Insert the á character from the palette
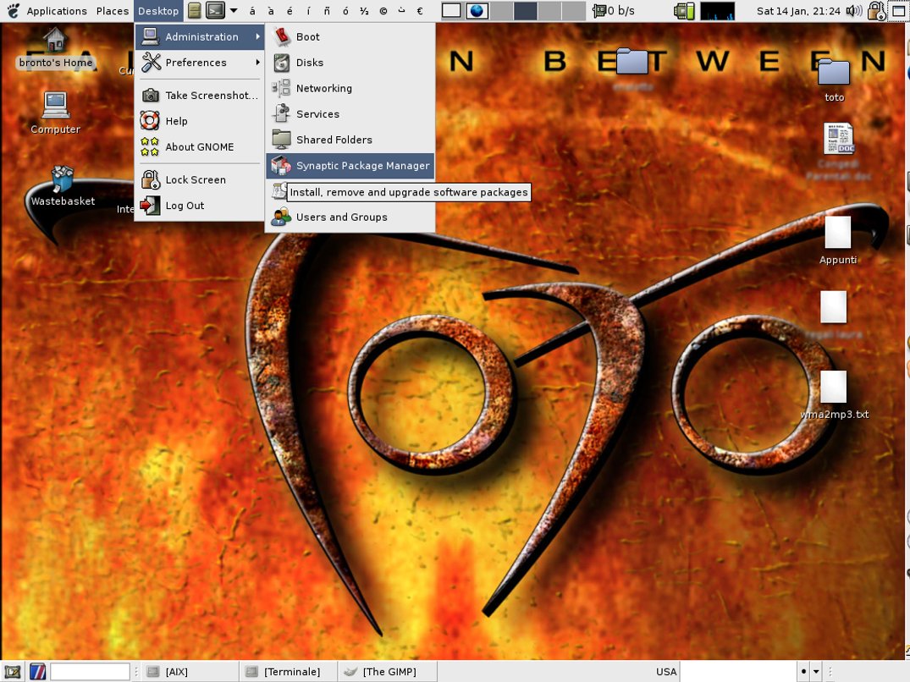Screen dimensions: 910x682 (x=252, y=11)
